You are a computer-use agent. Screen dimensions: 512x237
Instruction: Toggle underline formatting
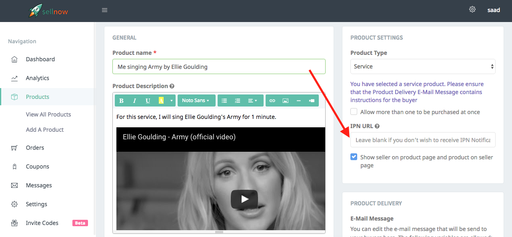click(148, 100)
